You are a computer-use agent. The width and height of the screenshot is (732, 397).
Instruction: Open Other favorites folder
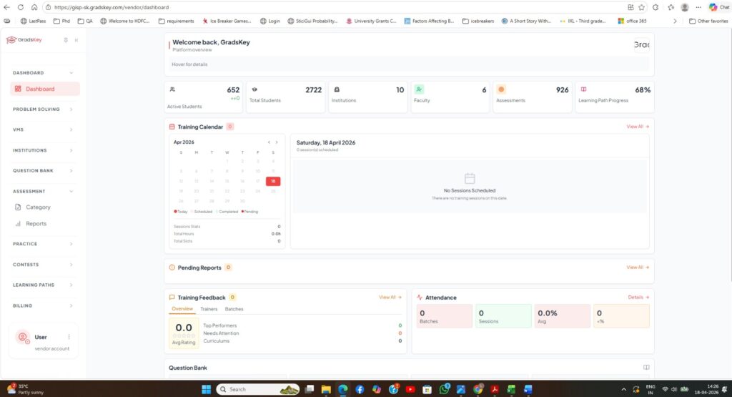pos(708,21)
